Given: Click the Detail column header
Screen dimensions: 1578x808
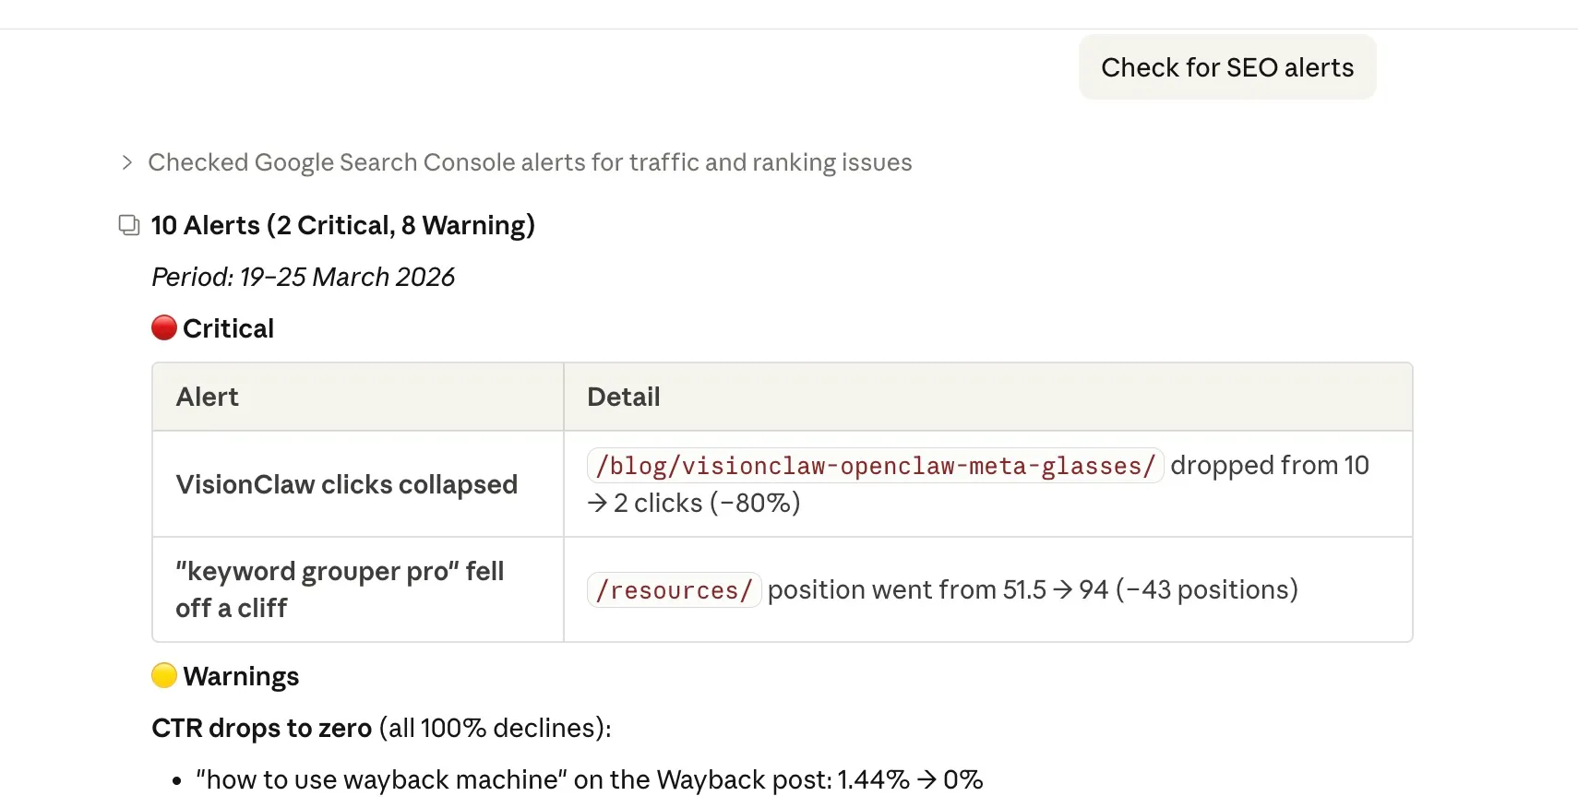Looking at the screenshot, I should point(624,397).
